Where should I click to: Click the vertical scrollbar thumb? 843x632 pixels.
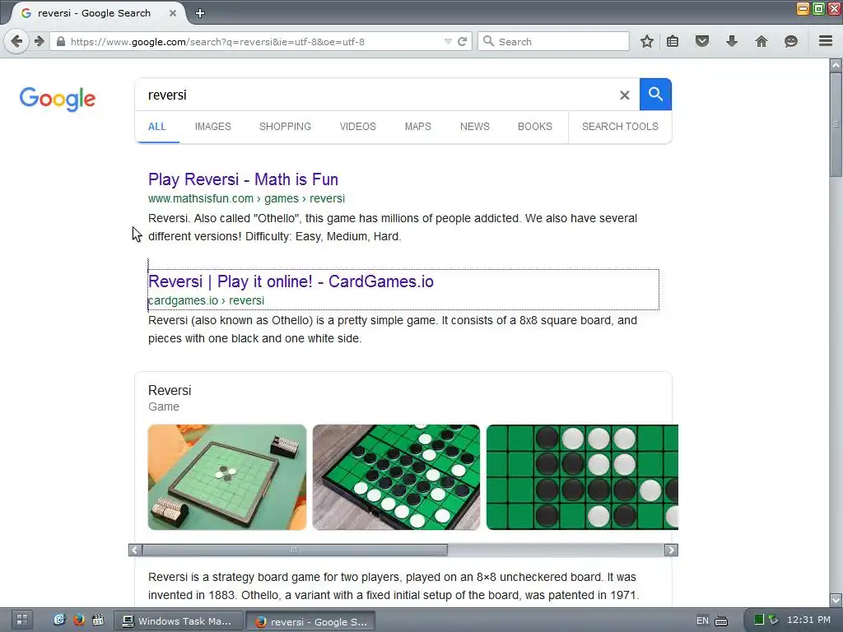(836, 125)
